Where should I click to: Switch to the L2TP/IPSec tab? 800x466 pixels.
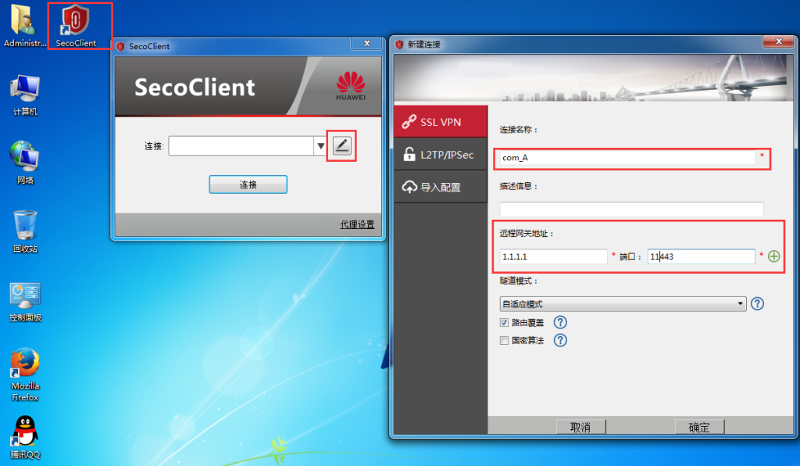[441, 154]
